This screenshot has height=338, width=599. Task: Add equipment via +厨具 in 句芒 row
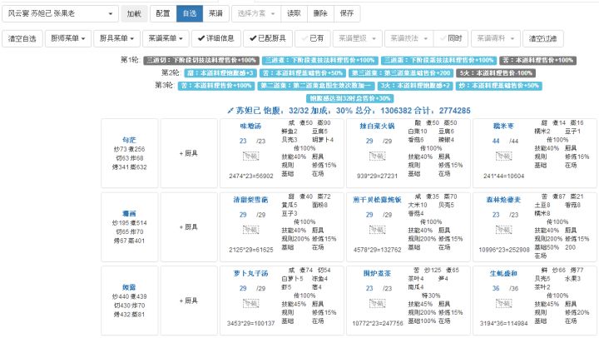coord(189,153)
